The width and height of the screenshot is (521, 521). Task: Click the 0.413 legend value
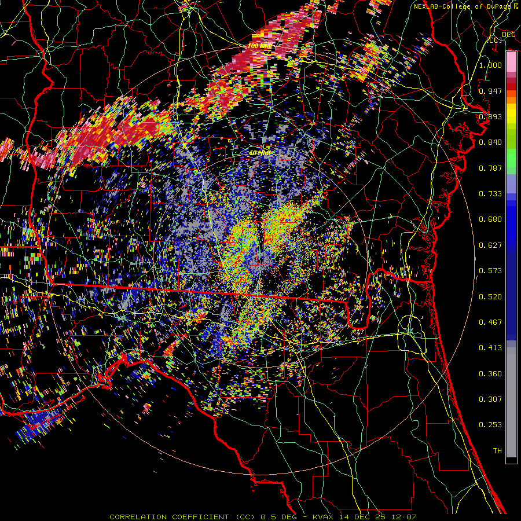tap(490, 348)
